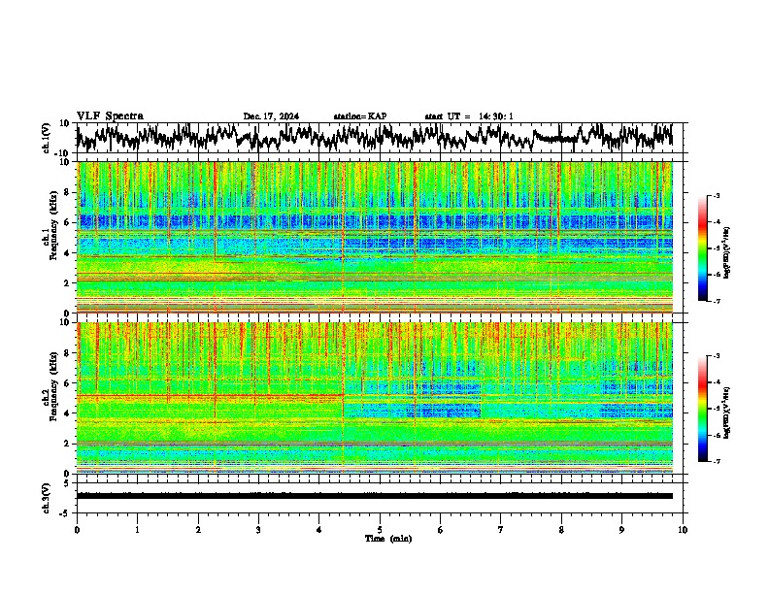Click time axis tick label '4'

click(318, 530)
